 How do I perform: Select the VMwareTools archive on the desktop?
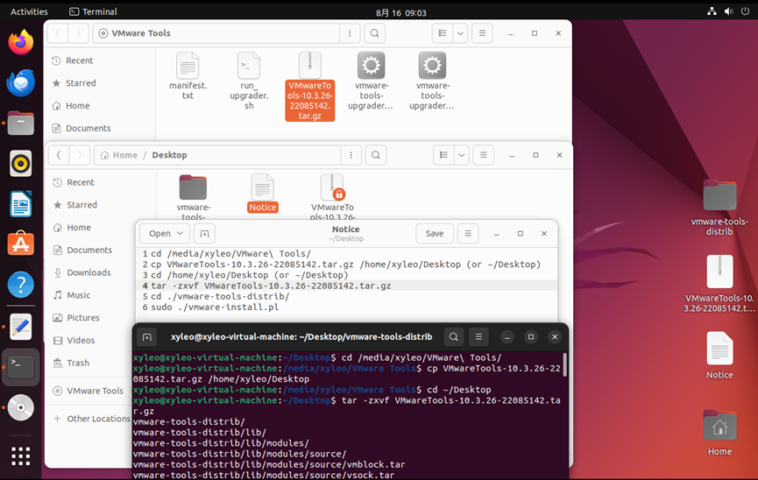coord(719,284)
